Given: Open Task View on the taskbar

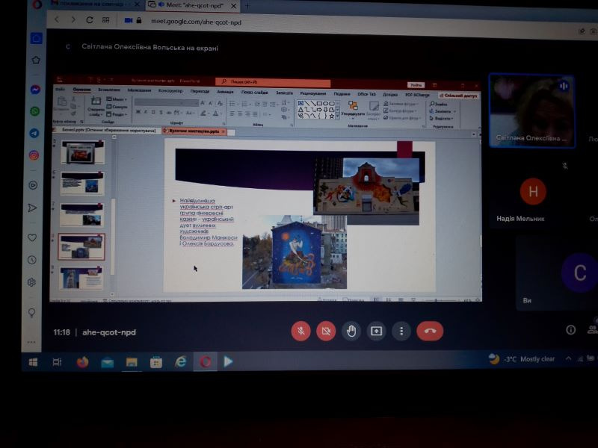Looking at the screenshot, I should [x=57, y=362].
